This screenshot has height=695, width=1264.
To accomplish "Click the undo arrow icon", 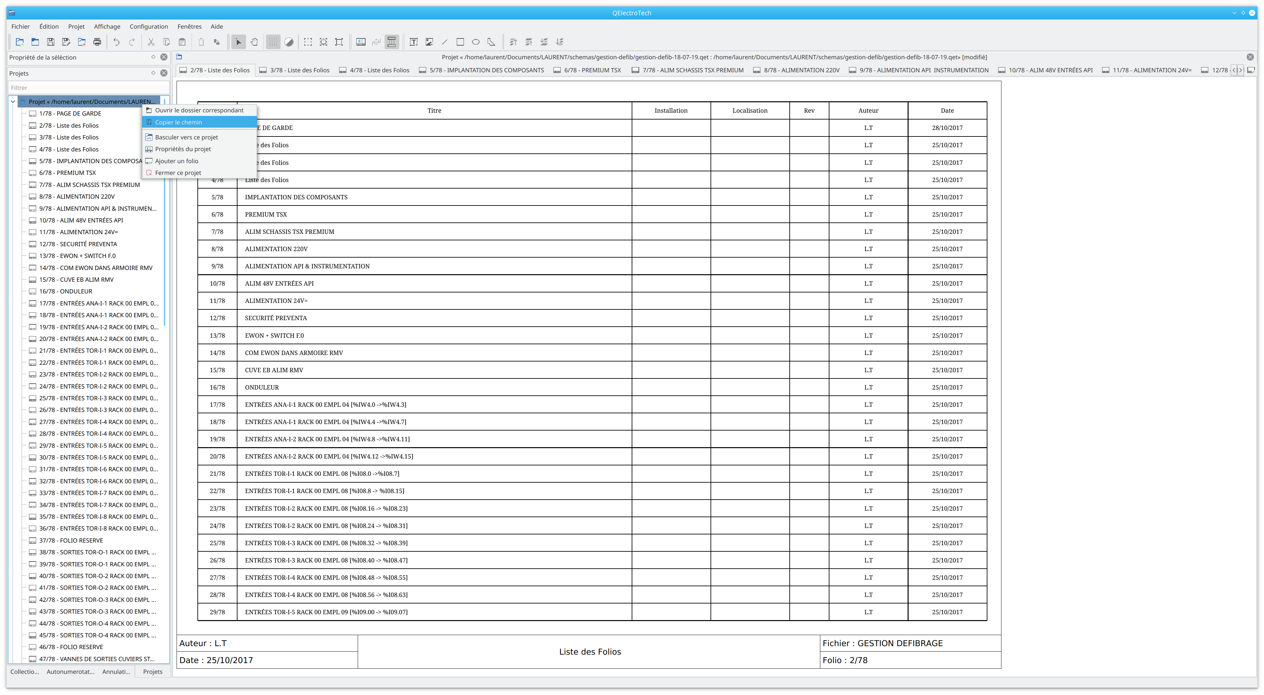I will click(116, 42).
